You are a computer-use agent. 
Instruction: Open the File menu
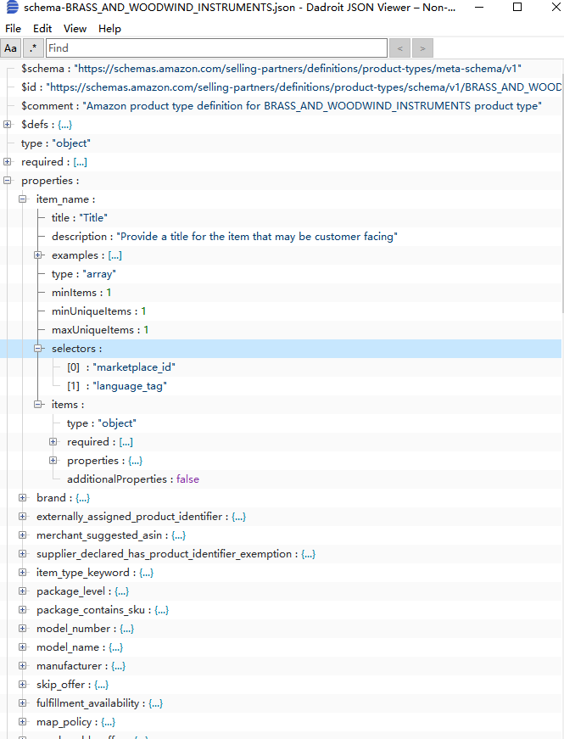point(13,28)
